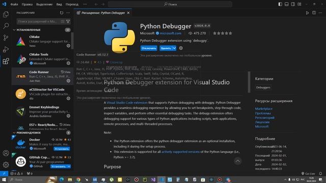Filter extensions with the funnel icon

68,21
